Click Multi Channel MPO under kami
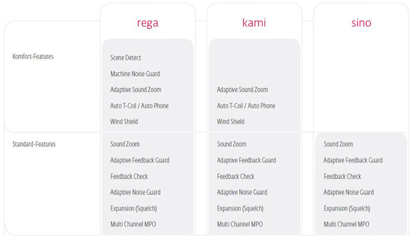This screenshot has height=236, width=413. (240, 224)
